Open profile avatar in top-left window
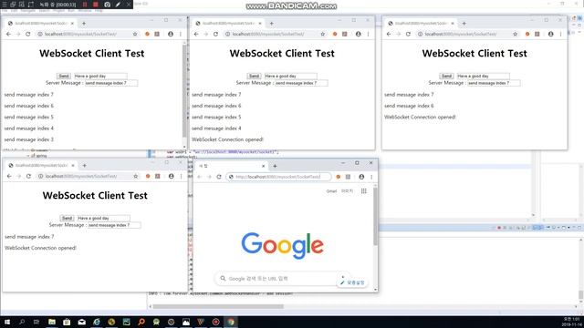The width and height of the screenshot is (584, 328). (171, 34)
